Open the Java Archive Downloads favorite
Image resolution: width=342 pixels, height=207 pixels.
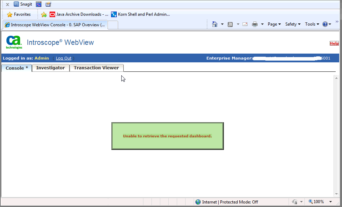pyautogui.click(x=79, y=14)
